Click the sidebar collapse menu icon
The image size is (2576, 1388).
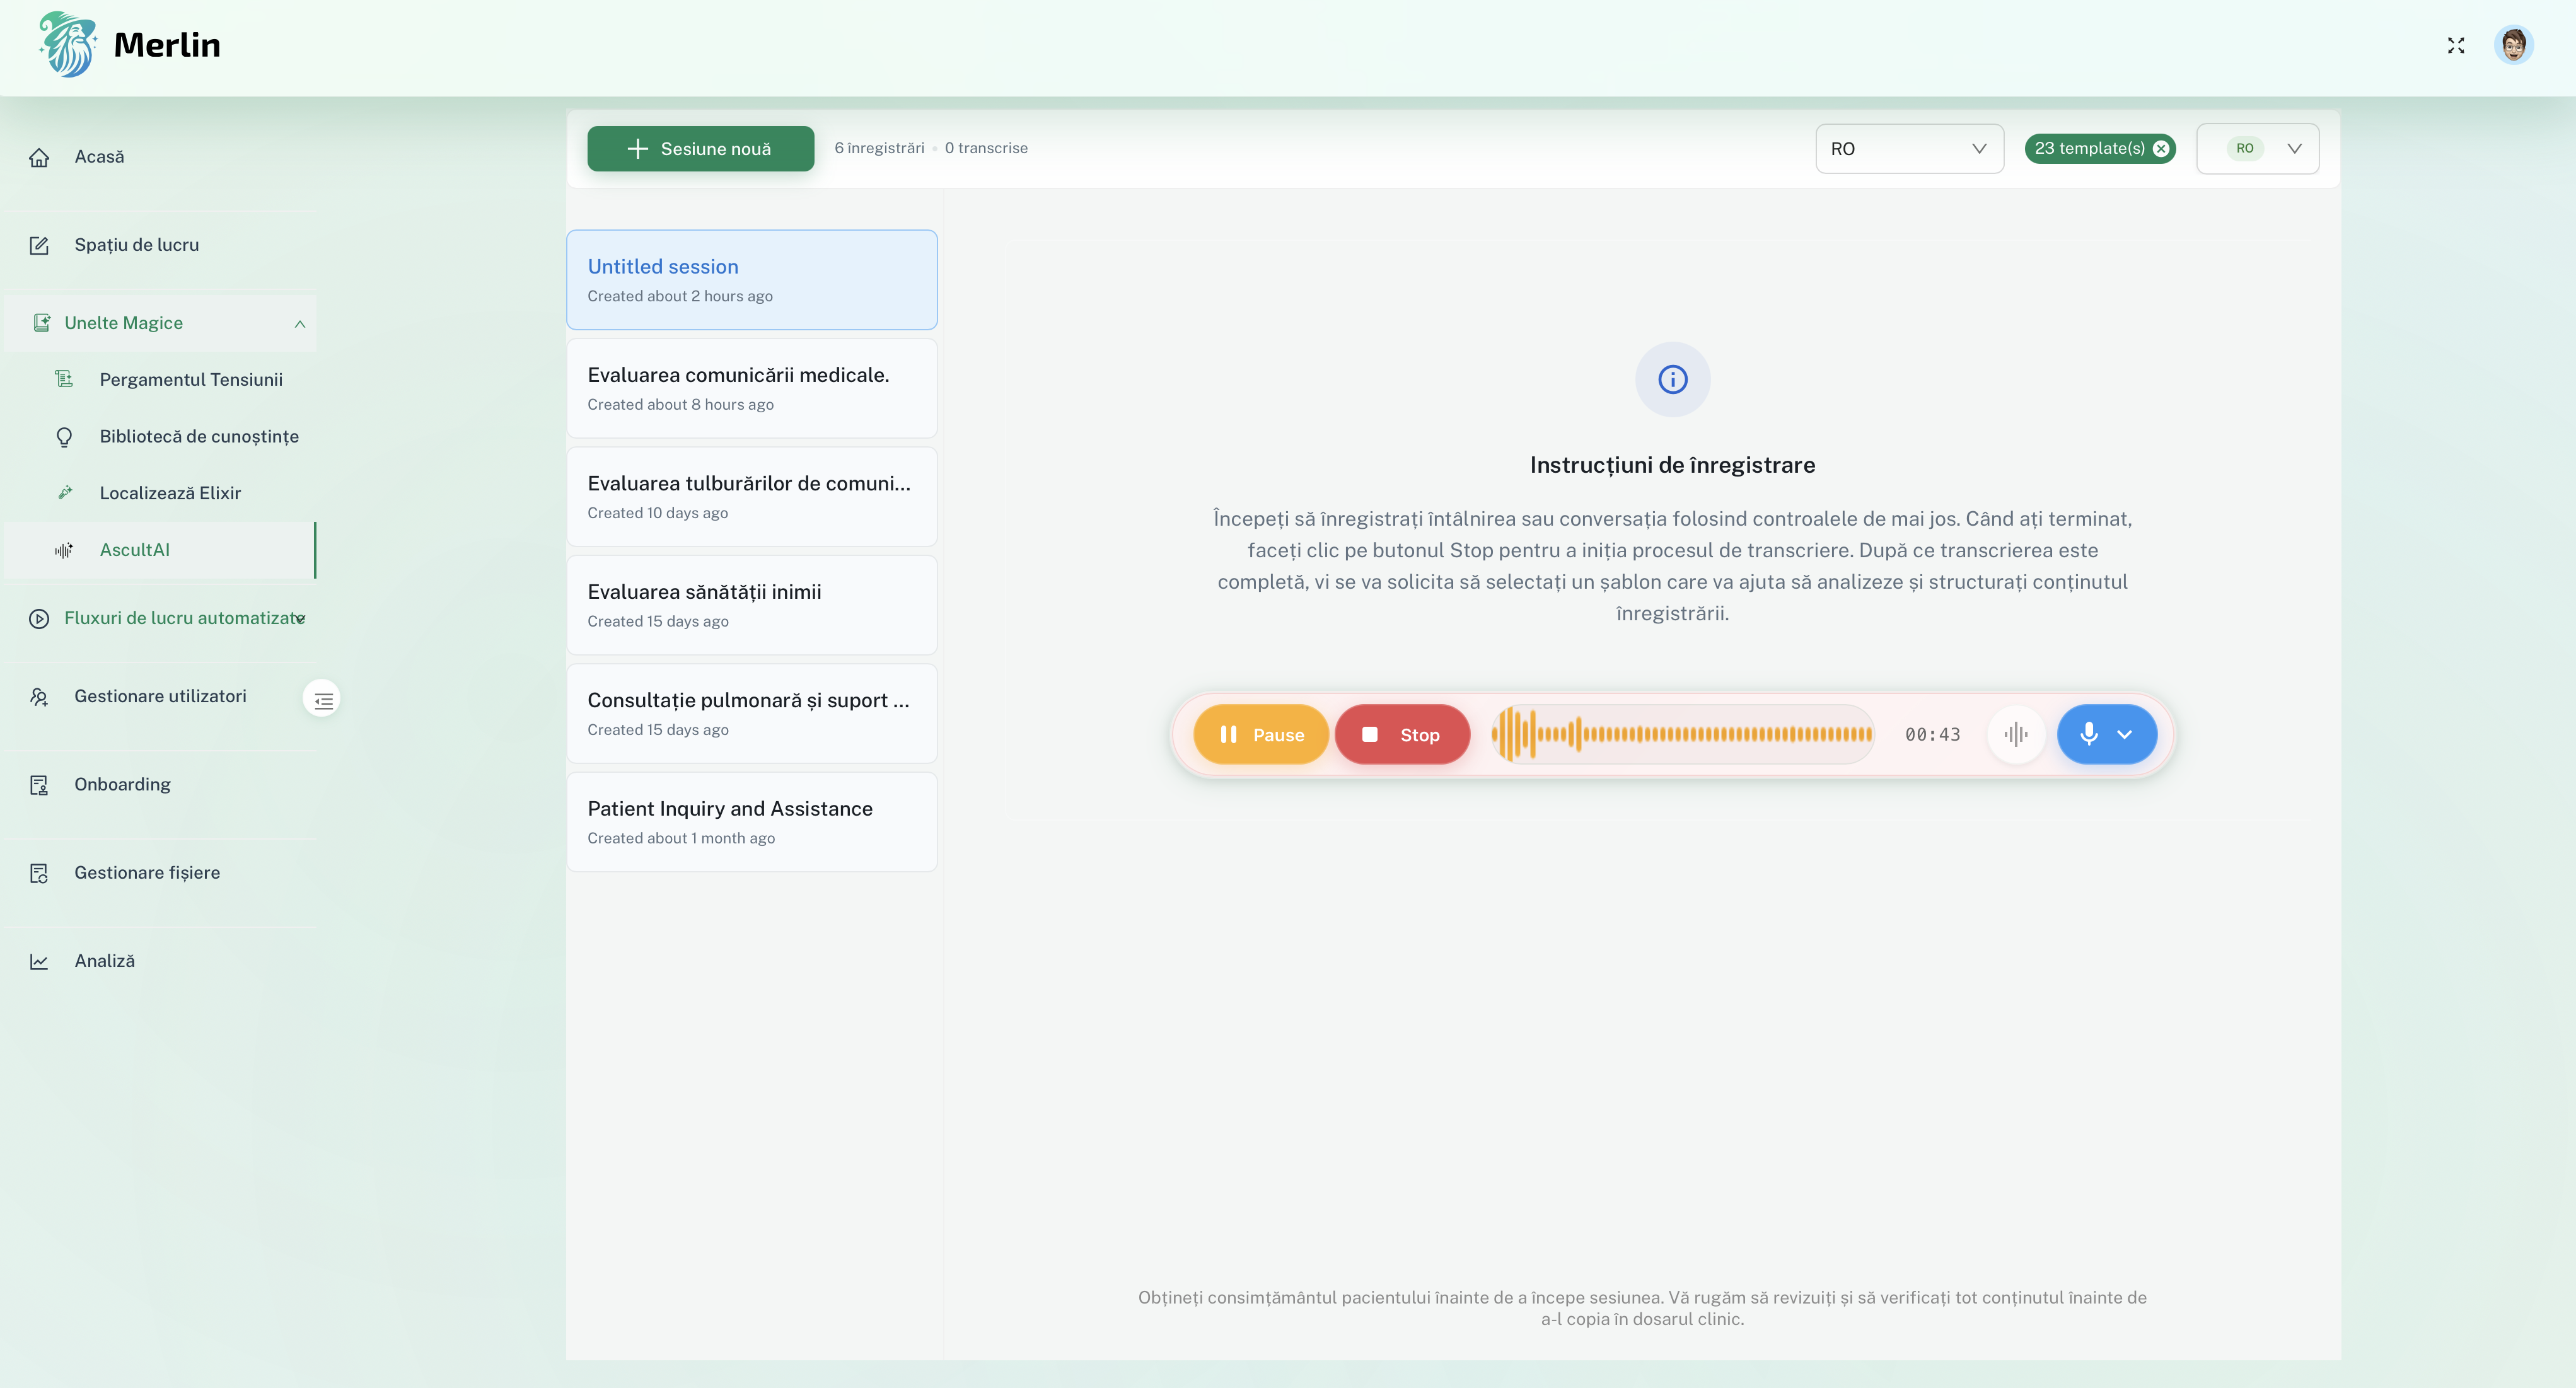tap(322, 700)
